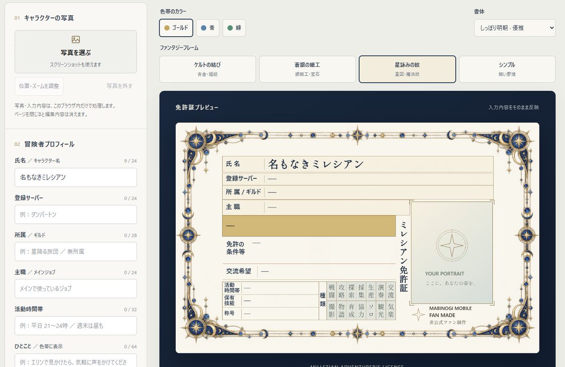Click the vertical ミレシアン免許証 title
The width and height of the screenshot is (565, 367).
click(x=404, y=257)
